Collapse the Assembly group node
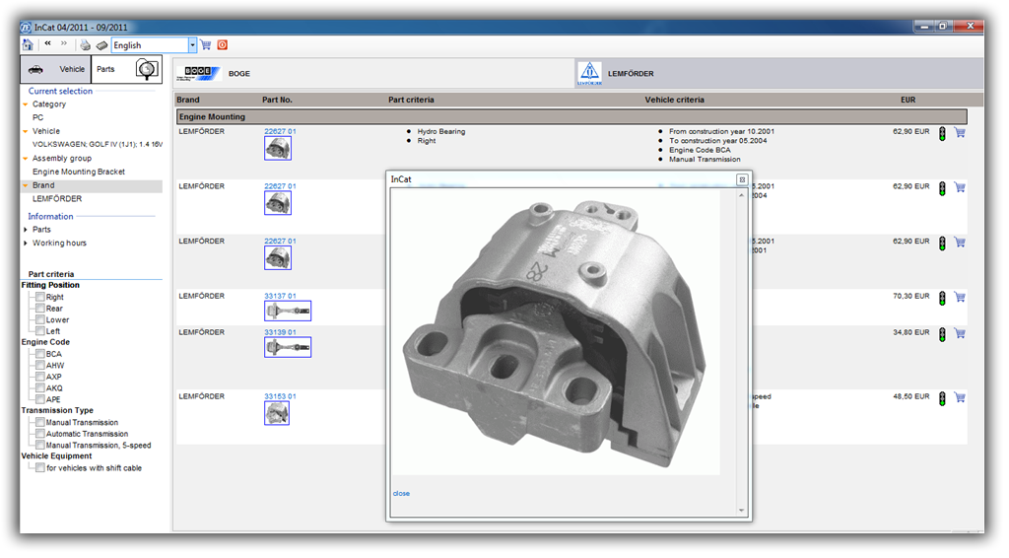The height and width of the screenshot is (558, 1009). (25, 159)
